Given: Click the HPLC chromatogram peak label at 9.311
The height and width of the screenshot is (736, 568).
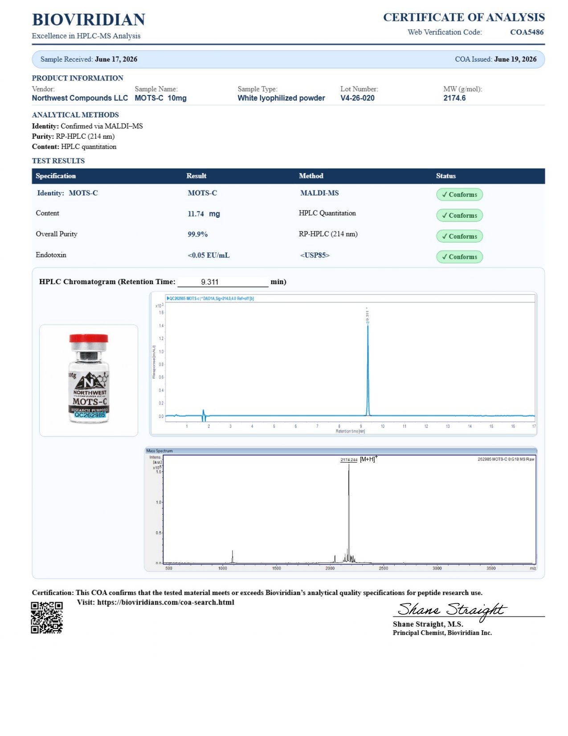Looking at the screenshot, I should click(x=368, y=315).
